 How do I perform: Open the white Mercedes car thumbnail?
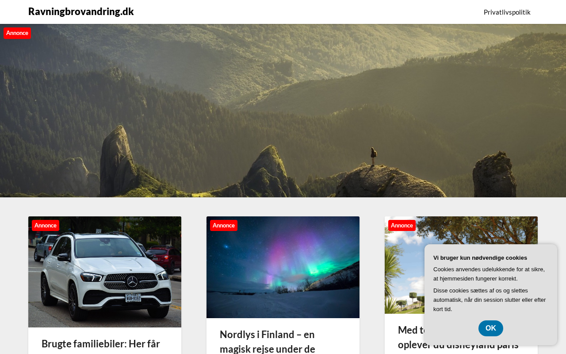105,272
